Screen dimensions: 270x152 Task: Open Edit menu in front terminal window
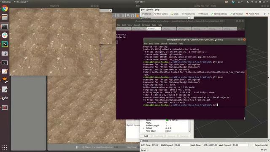(151, 43)
